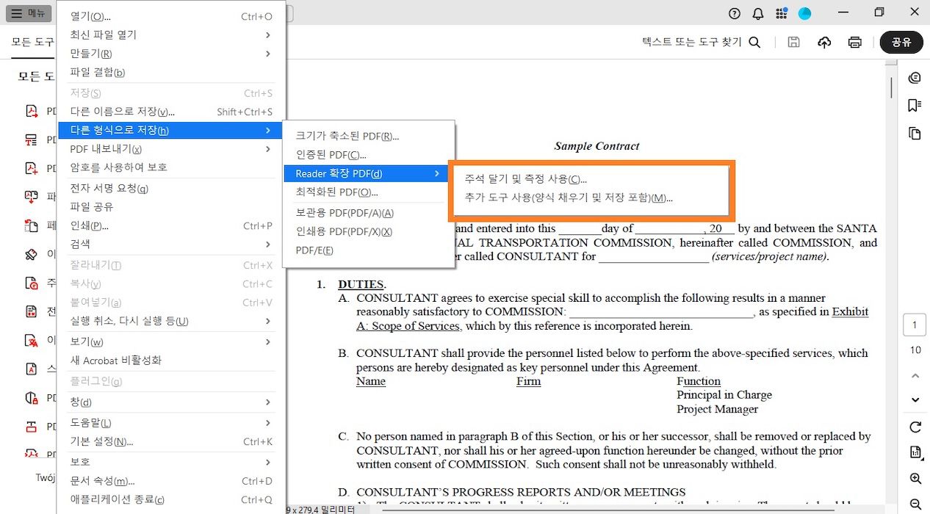
Task: Open the print dialog via printer icon
Action: (854, 42)
